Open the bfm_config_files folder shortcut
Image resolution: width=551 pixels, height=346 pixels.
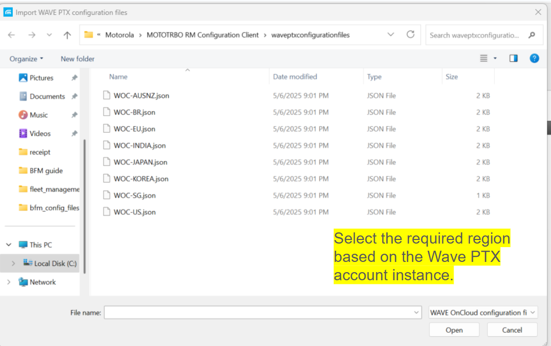[49, 208]
